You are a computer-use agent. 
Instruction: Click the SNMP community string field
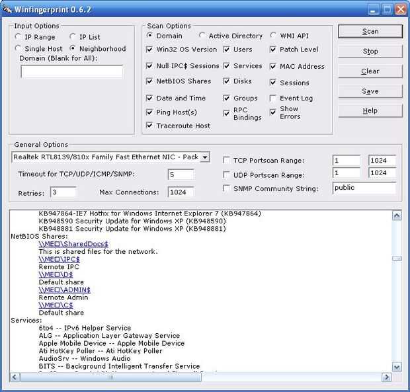[364, 188]
